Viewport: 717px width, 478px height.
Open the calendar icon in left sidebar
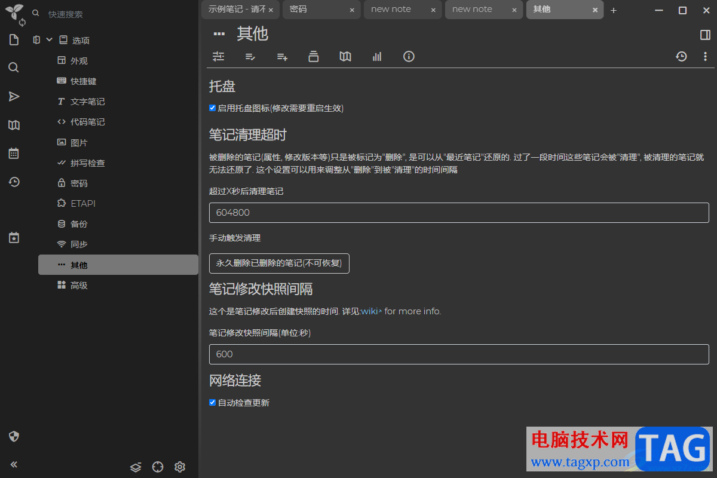point(14,154)
